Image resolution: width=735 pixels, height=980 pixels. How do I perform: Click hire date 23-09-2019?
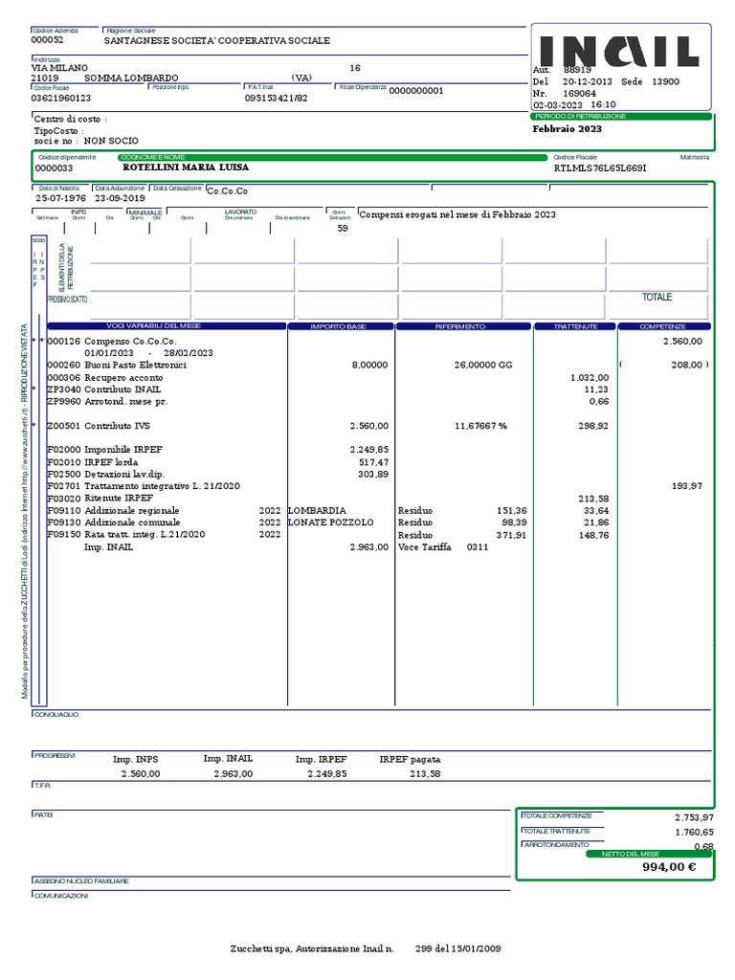[x=120, y=198]
